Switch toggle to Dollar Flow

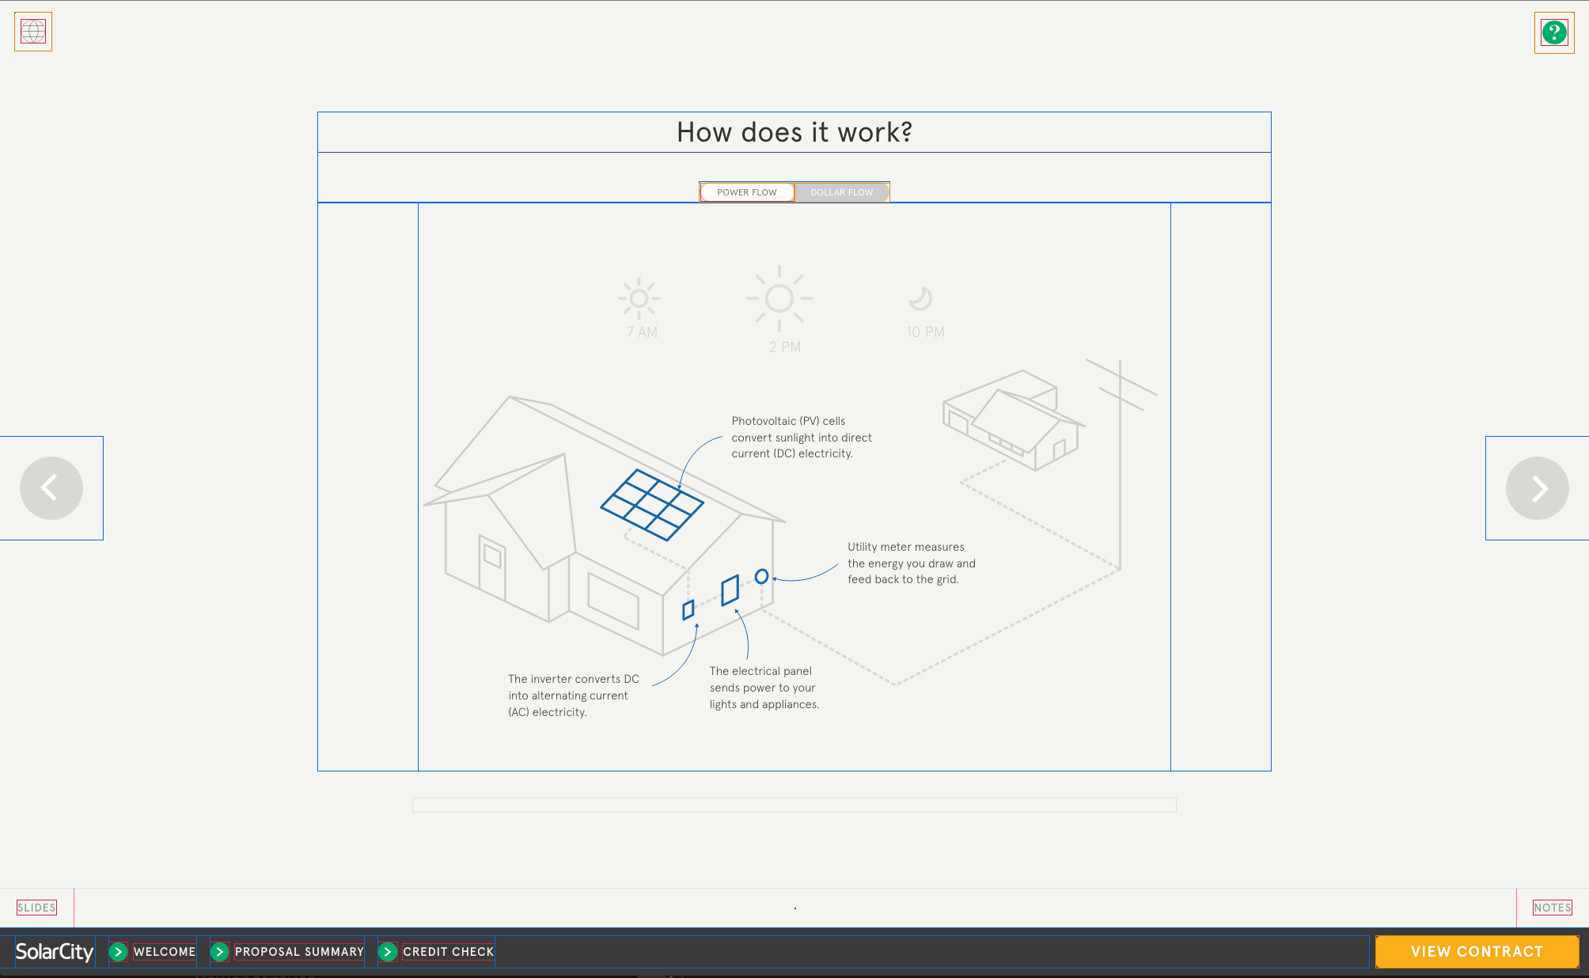[x=841, y=192]
